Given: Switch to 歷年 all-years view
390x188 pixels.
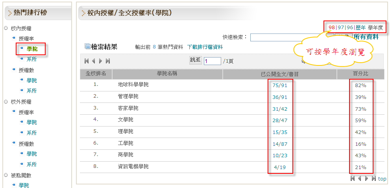Looking at the screenshot, I should click(x=360, y=28).
